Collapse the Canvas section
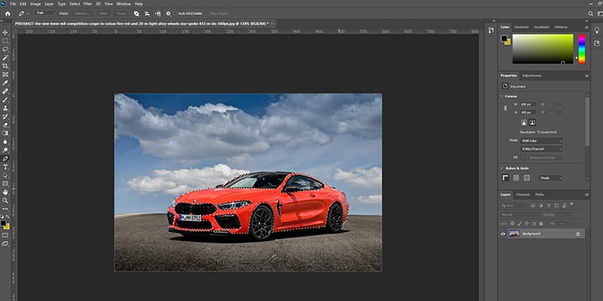 [x=501, y=96]
